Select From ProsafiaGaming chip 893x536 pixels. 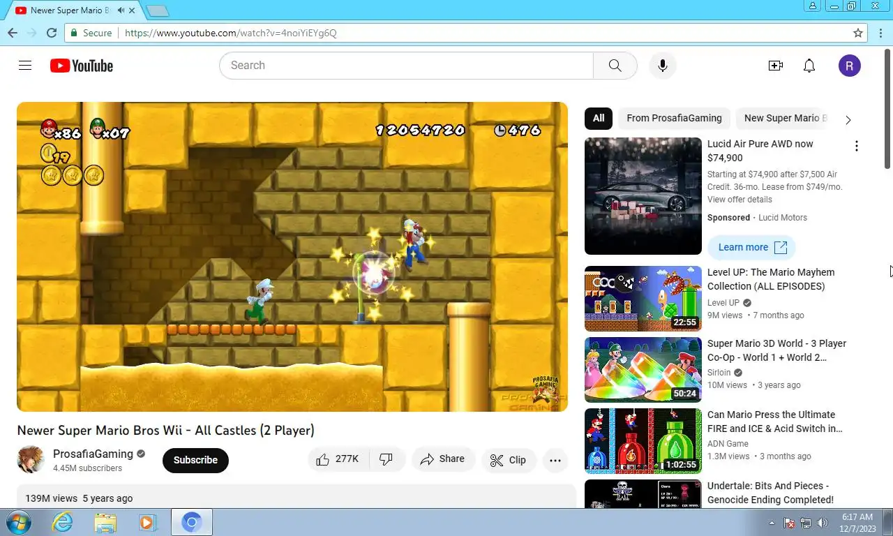(x=674, y=118)
